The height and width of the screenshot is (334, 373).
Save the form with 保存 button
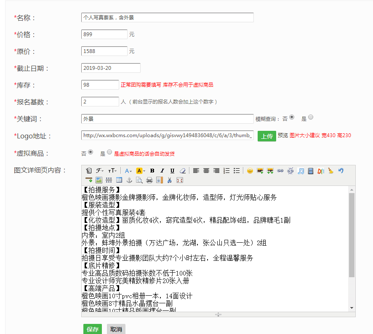[x=93, y=329]
